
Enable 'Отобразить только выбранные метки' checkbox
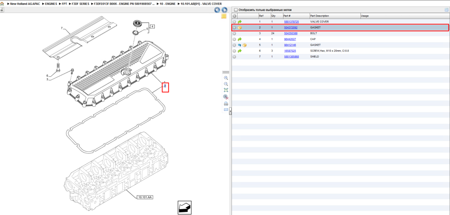pyautogui.click(x=236, y=10)
